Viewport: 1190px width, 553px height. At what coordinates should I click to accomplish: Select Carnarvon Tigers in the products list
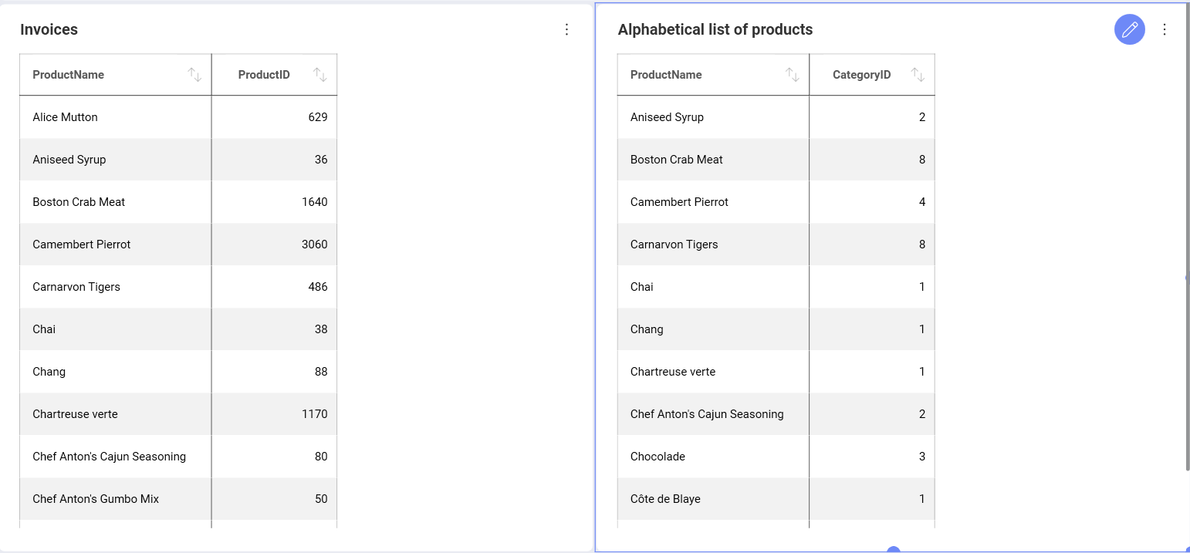(x=674, y=244)
